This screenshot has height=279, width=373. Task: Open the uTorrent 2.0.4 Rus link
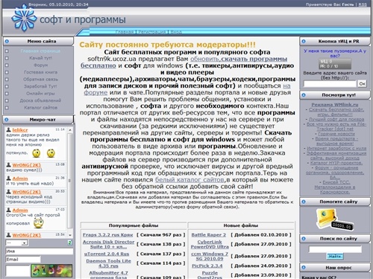[107, 254]
